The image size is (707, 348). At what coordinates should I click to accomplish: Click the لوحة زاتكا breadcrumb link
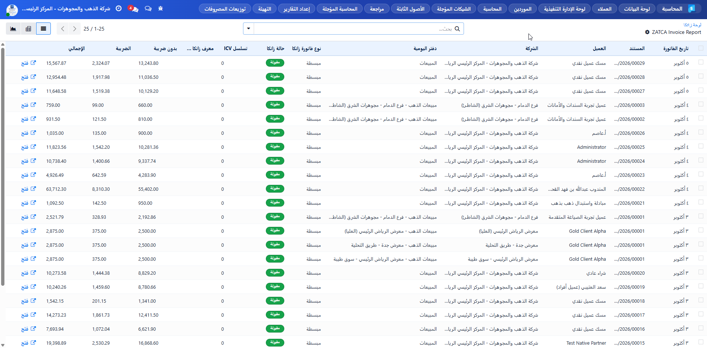click(x=692, y=25)
